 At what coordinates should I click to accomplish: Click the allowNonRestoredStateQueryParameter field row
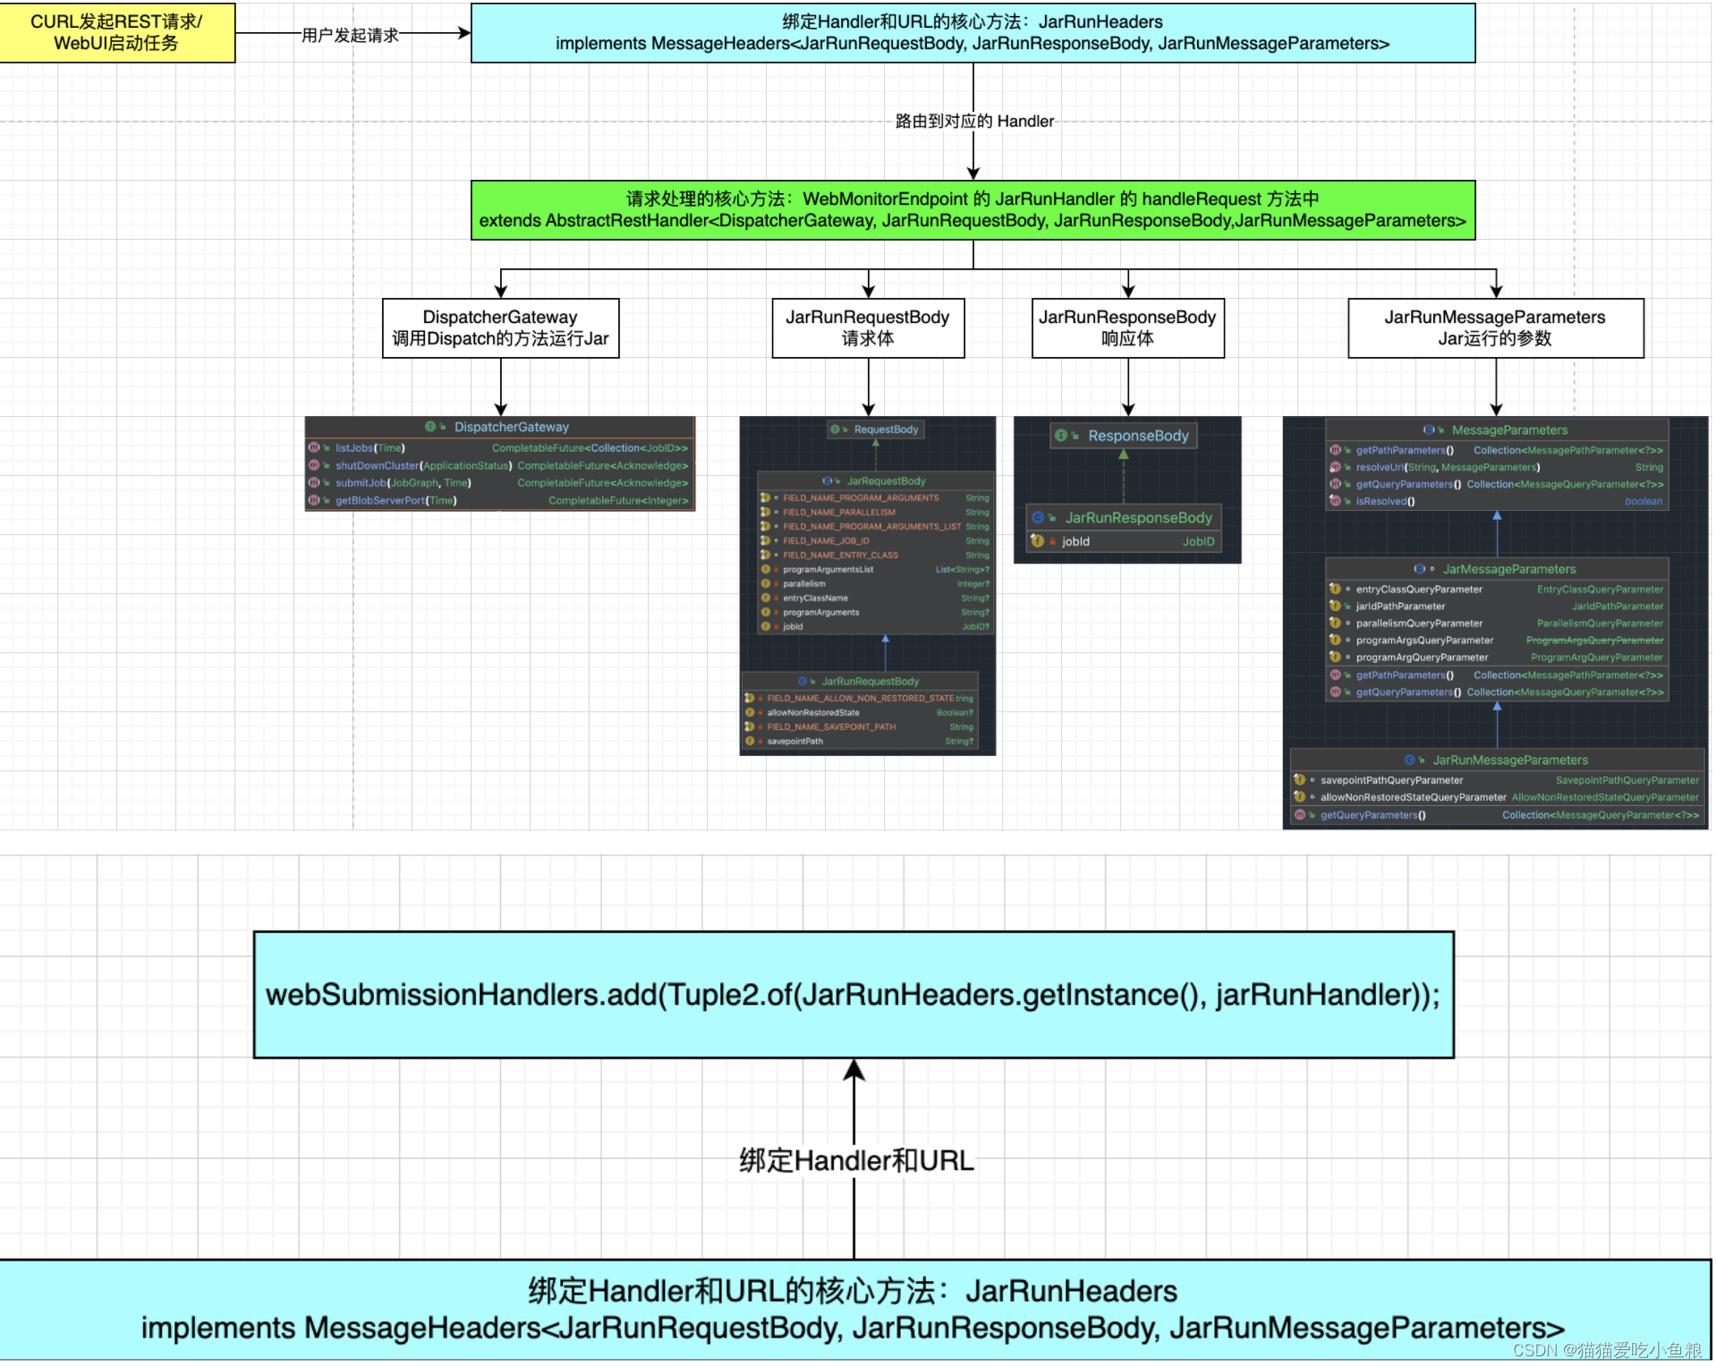click(x=1496, y=798)
